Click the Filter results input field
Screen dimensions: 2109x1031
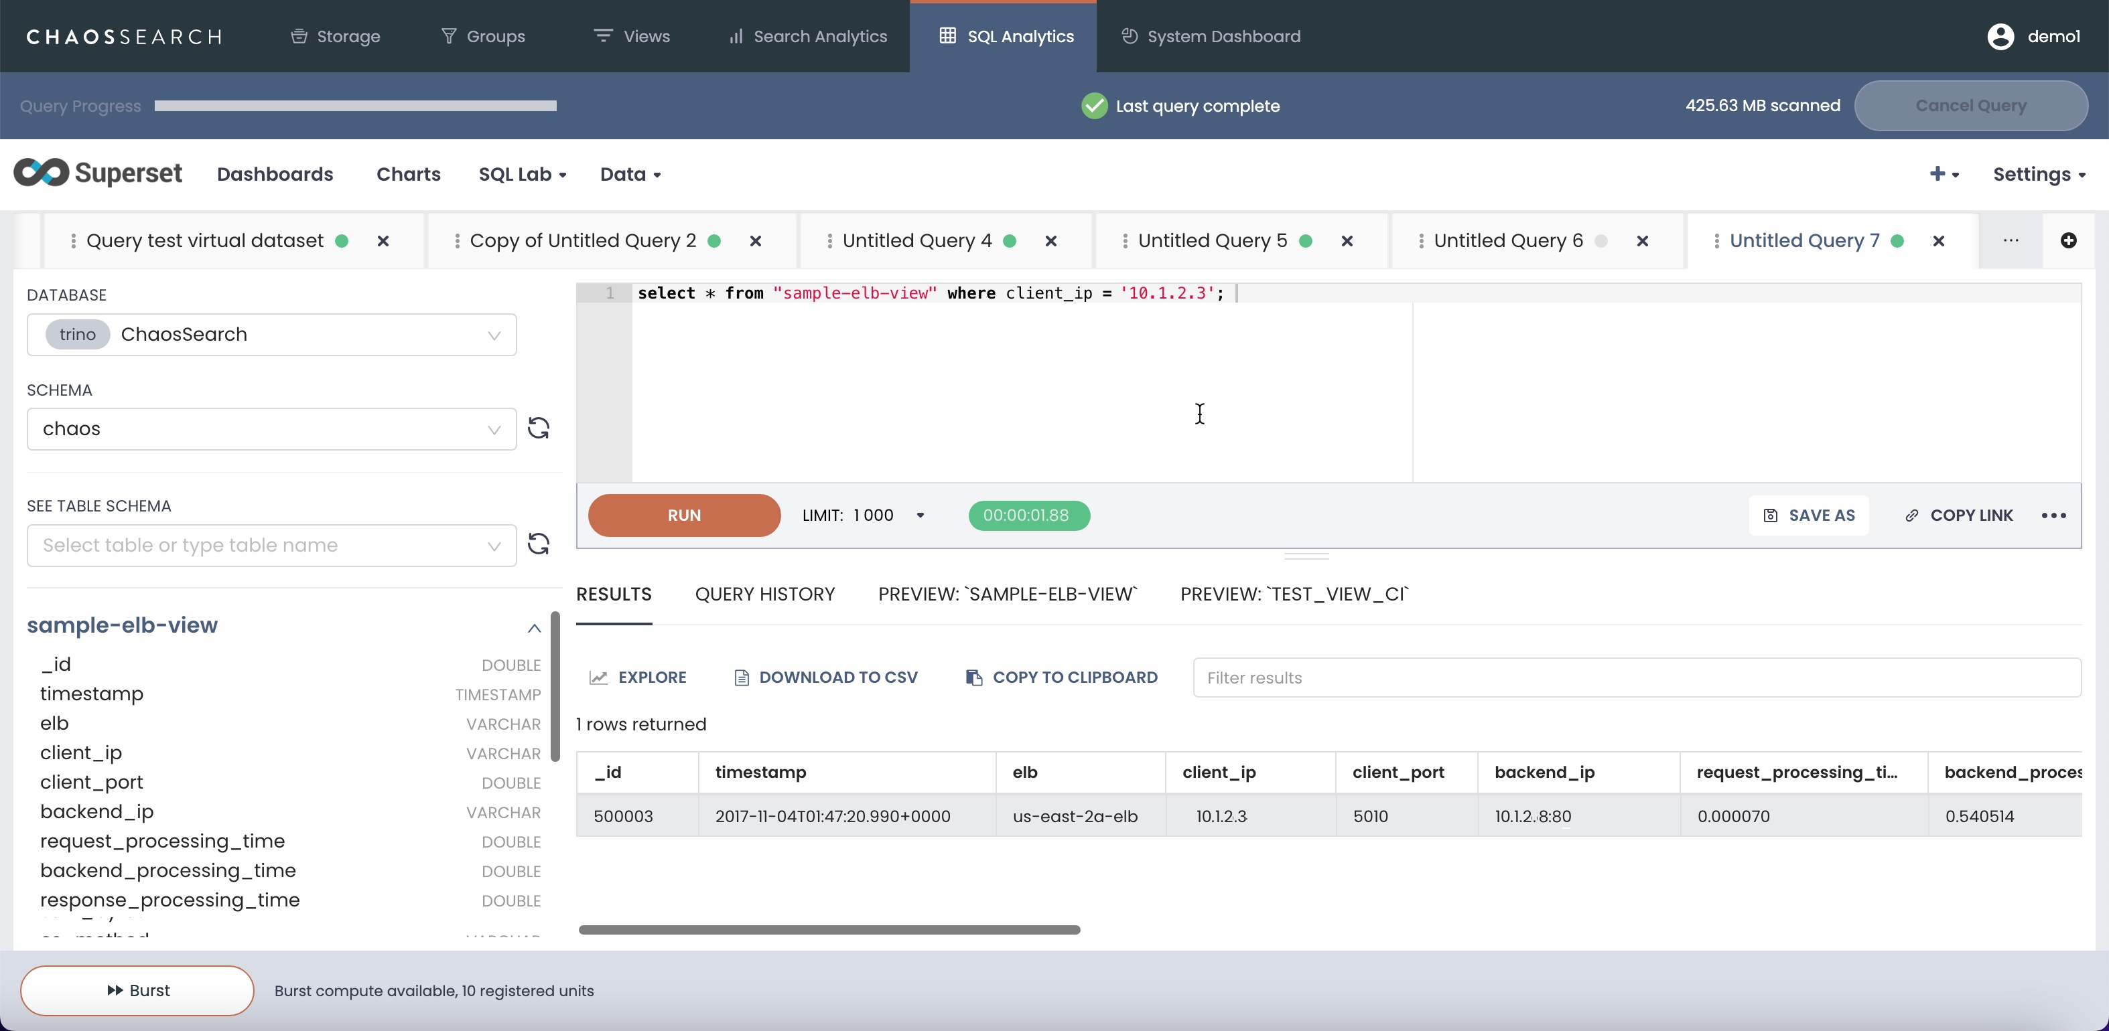[x=1636, y=678]
